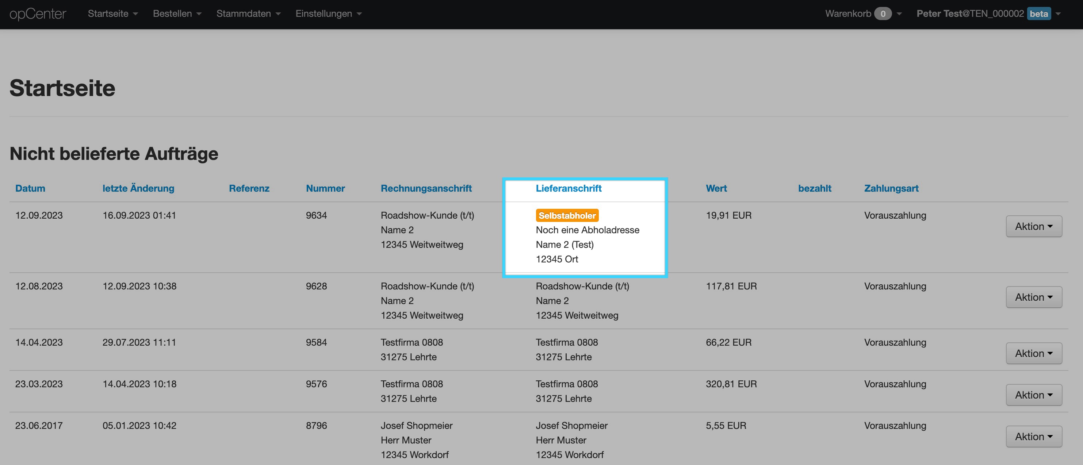Screen dimensions: 1083x465
Task: Click the orange Selbstabholer label
Action: pyautogui.click(x=567, y=216)
